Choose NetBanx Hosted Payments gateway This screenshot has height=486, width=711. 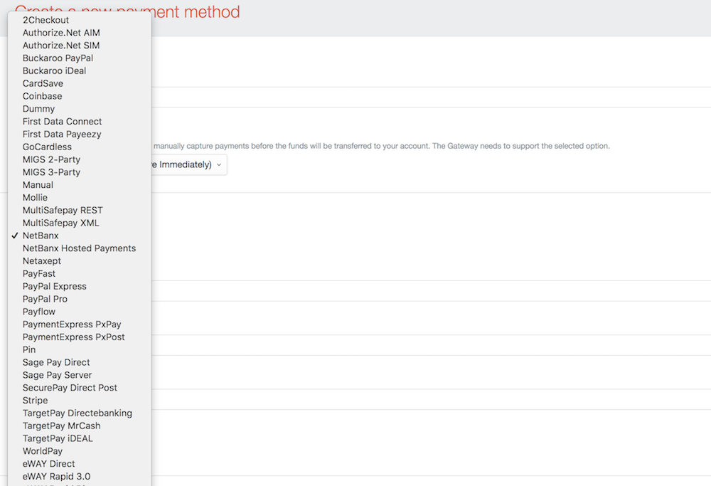pos(80,248)
